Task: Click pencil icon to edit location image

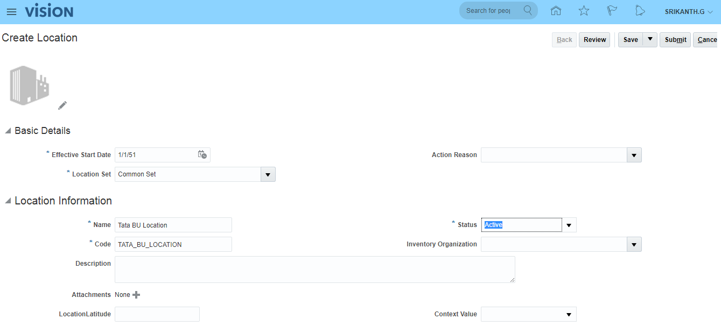Action: 62,105
